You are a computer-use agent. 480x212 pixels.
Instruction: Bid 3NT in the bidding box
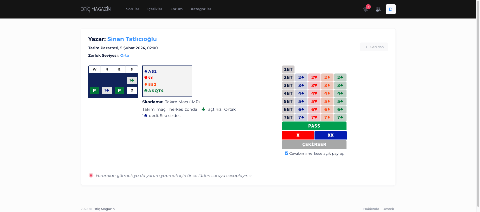288,85
